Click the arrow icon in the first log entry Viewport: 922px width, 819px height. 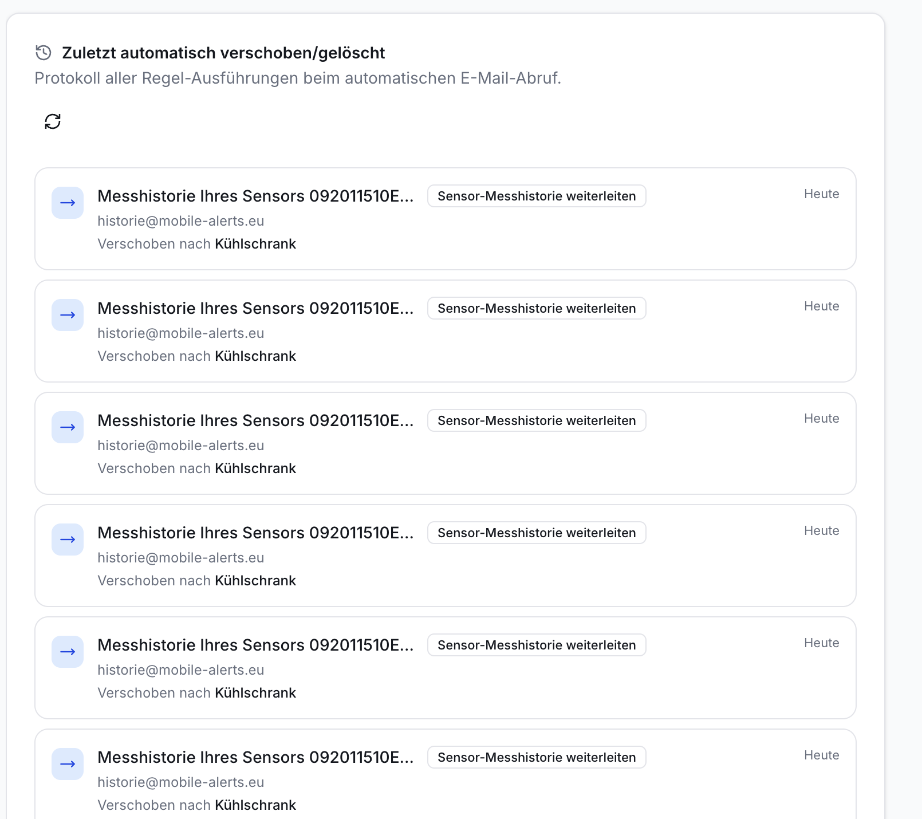pyautogui.click(x=68, y=203)
